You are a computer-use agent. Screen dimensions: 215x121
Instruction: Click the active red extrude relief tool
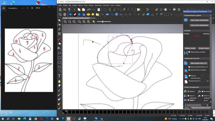[x=75, y=14]
